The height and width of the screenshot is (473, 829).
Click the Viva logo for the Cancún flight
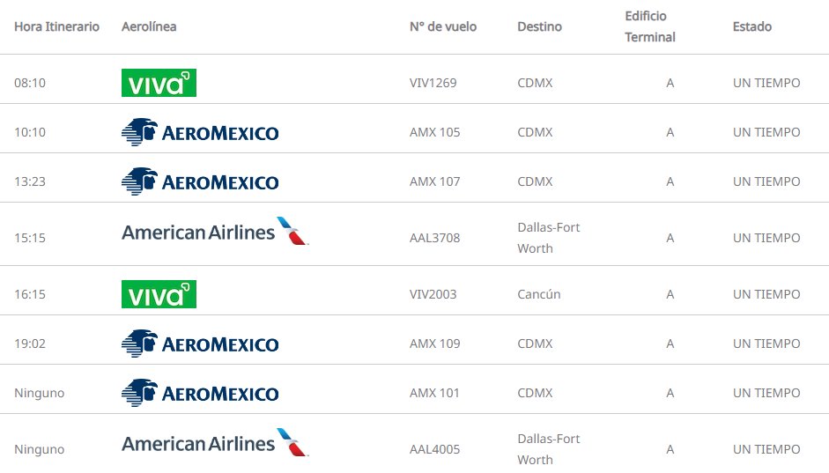(159, 294)
